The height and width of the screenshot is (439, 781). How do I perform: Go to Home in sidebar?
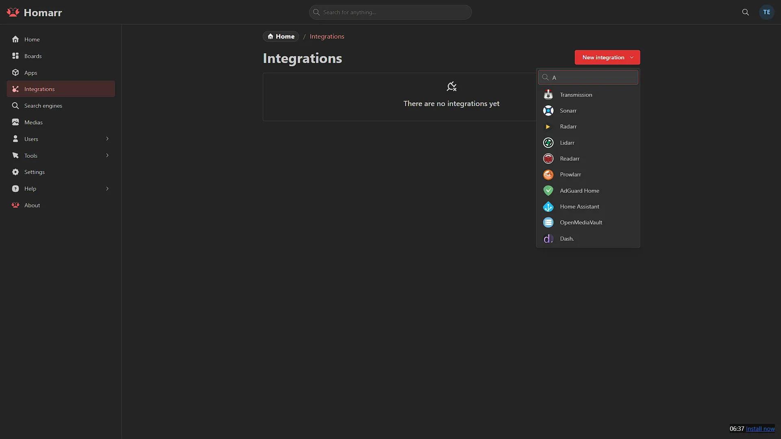click(61, 39)
